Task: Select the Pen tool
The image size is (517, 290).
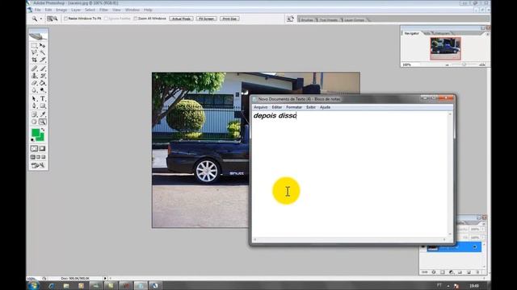Action: (34, 106)
